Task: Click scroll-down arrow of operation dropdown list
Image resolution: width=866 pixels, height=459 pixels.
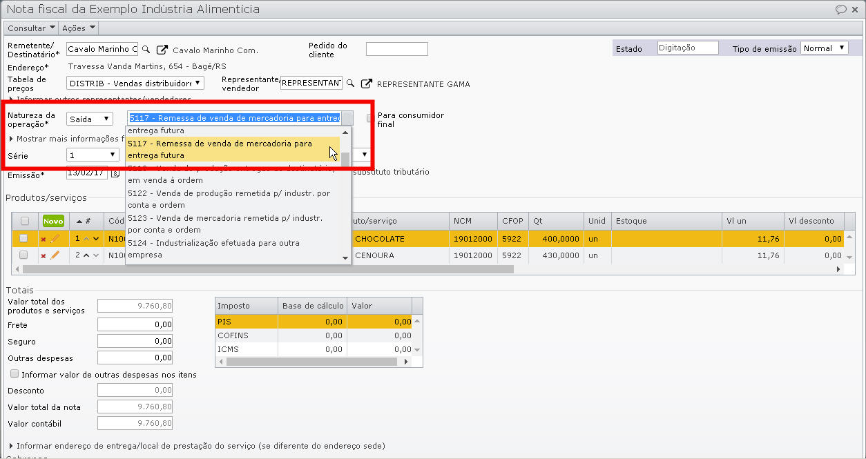Action: [x=346, y=258]
